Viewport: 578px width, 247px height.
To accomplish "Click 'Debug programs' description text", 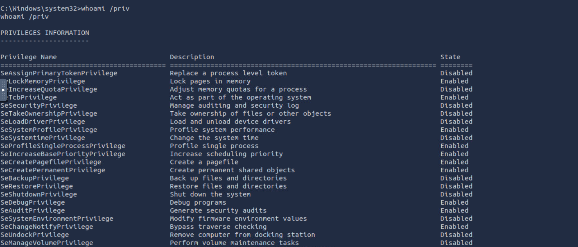I will [x=198, y=202].
